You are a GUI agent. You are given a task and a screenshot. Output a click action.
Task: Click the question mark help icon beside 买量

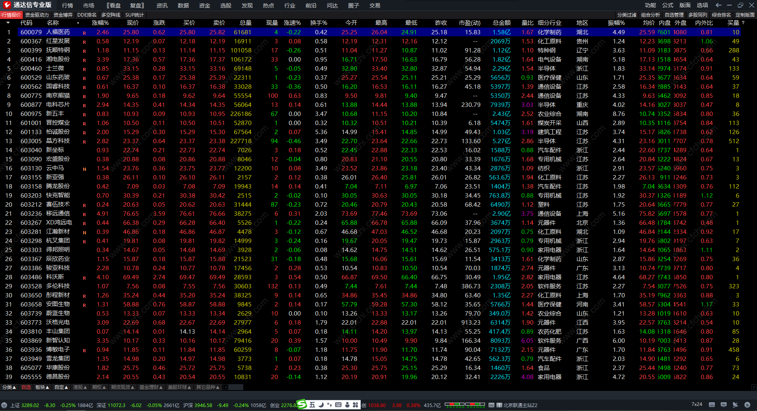[743, 23]
